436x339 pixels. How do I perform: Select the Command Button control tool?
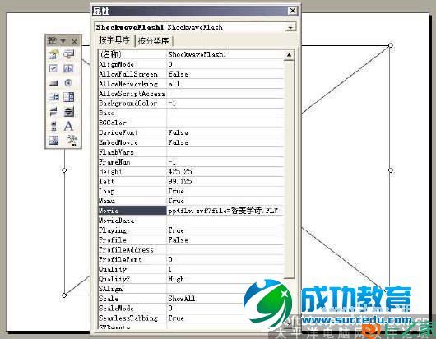pos(53,83)
